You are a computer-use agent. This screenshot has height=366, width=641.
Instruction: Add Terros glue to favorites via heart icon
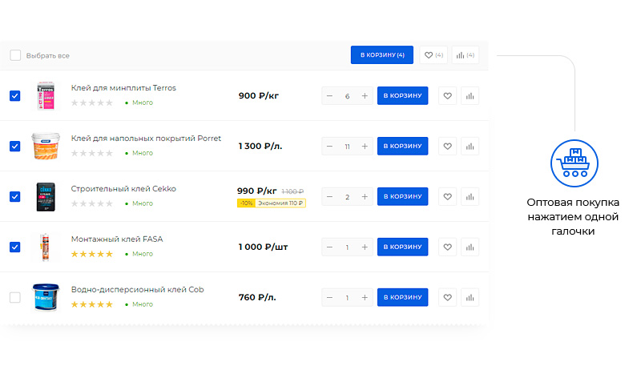point(448,96)
